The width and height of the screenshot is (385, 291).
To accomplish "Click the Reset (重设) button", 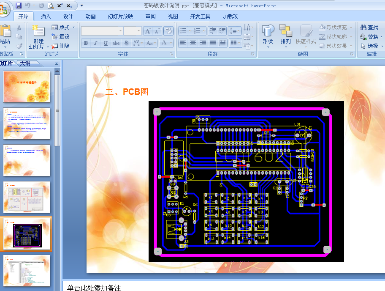I will (61, 37).
